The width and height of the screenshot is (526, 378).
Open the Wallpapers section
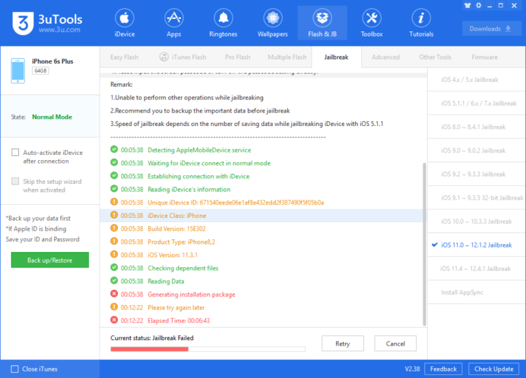[272, 23]
